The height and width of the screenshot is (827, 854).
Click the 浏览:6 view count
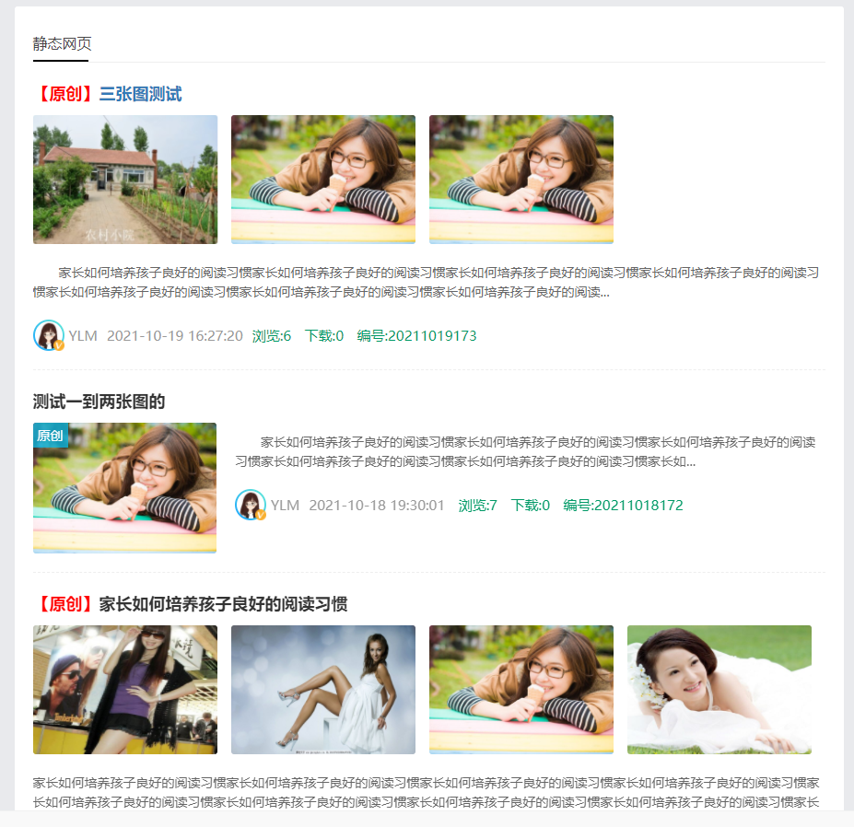[x=272, y=336]
